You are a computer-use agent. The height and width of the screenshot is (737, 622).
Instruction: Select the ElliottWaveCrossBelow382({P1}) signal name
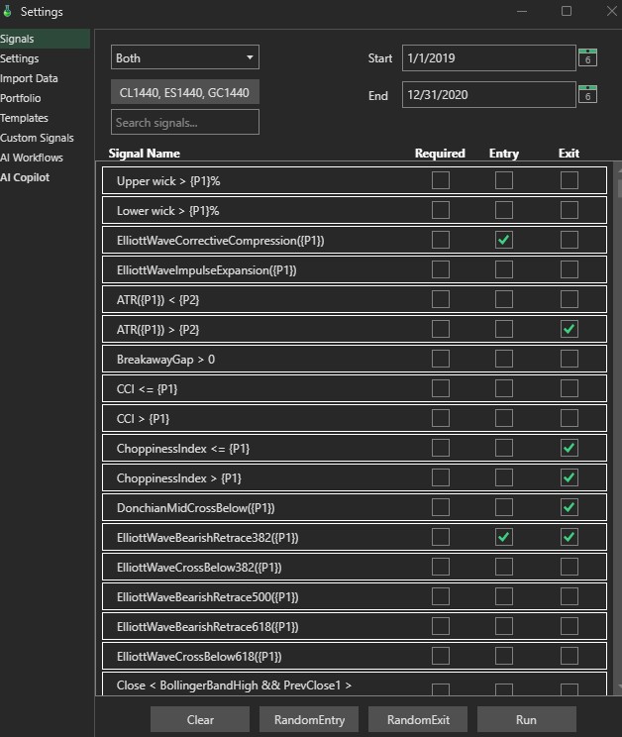[x=199, y=568]
